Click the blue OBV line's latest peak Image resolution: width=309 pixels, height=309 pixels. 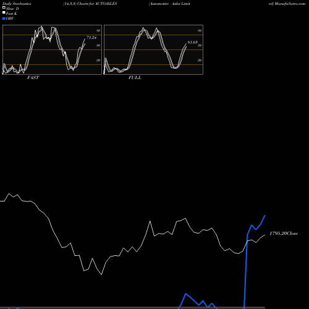pyautogui.click(x=265, y=216)
